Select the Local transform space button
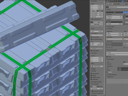The image size is (128, 96). [x=100, y=11]
